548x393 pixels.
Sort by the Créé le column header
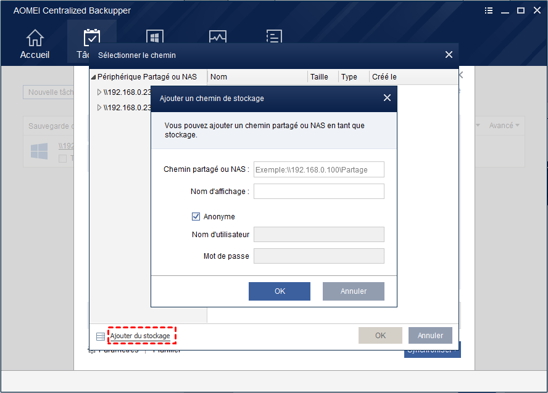pos(414,77)
